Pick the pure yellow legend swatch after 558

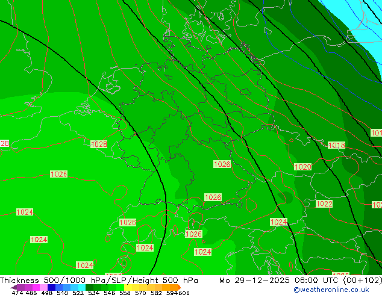(128, 287)
